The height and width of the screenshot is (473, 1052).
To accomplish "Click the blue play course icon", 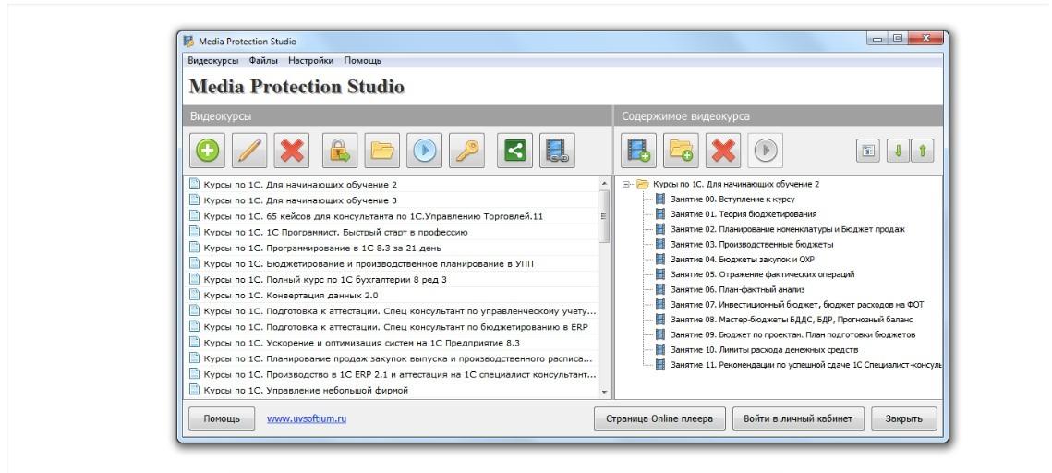I will [425, 151].
